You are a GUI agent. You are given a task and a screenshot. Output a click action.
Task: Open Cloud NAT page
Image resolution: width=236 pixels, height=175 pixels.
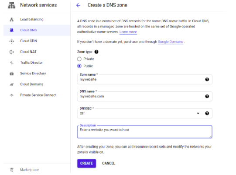point(37,52)
